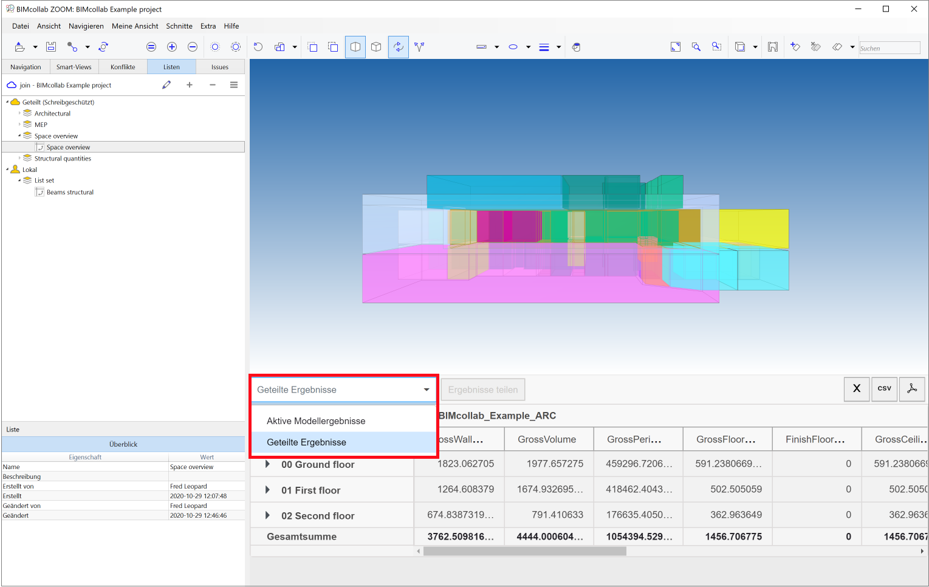Switch to the Issues tab
This screenshot has height=587, width=929.
point(220,67)
